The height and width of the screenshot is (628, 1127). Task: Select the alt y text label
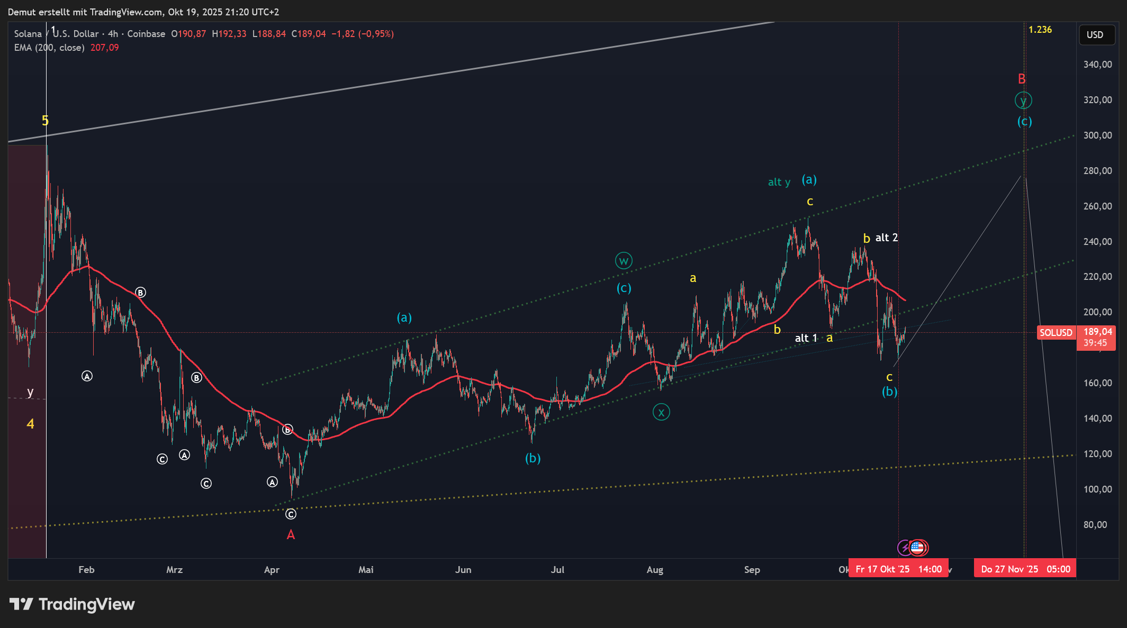(779, 182)
